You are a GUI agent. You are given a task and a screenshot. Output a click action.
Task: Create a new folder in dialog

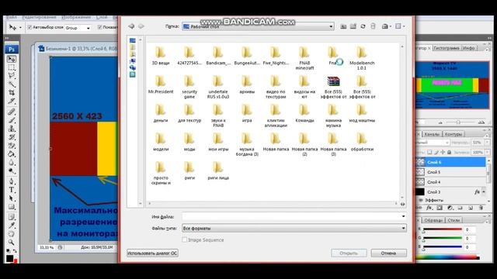(353, 26)
